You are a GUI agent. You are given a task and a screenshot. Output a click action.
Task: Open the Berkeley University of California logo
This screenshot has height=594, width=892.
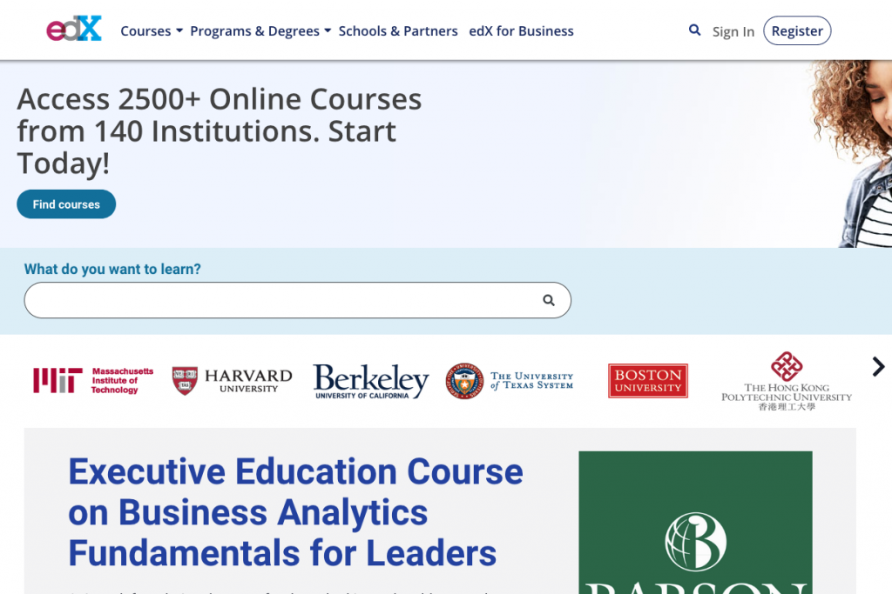[371, 381]
